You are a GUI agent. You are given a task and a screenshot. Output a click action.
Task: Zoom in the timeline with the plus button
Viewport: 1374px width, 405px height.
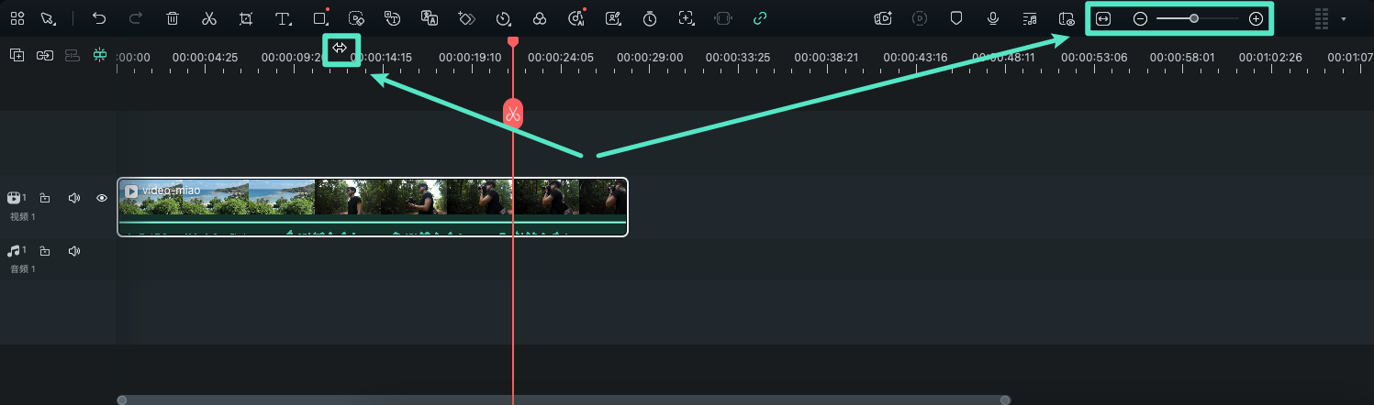[1257, 18]
